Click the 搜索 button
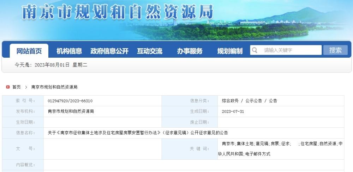Image resolution: width=353 pixels, height=172 pixels. coord(335,50)
